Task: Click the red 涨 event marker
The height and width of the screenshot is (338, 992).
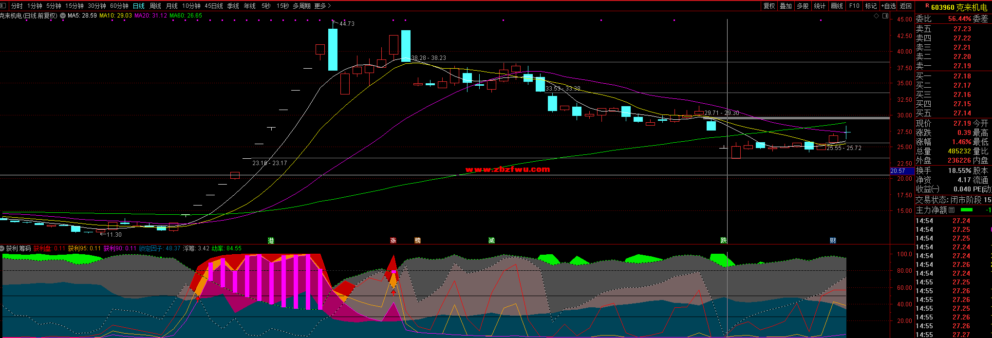Action: tap(393, 241)
